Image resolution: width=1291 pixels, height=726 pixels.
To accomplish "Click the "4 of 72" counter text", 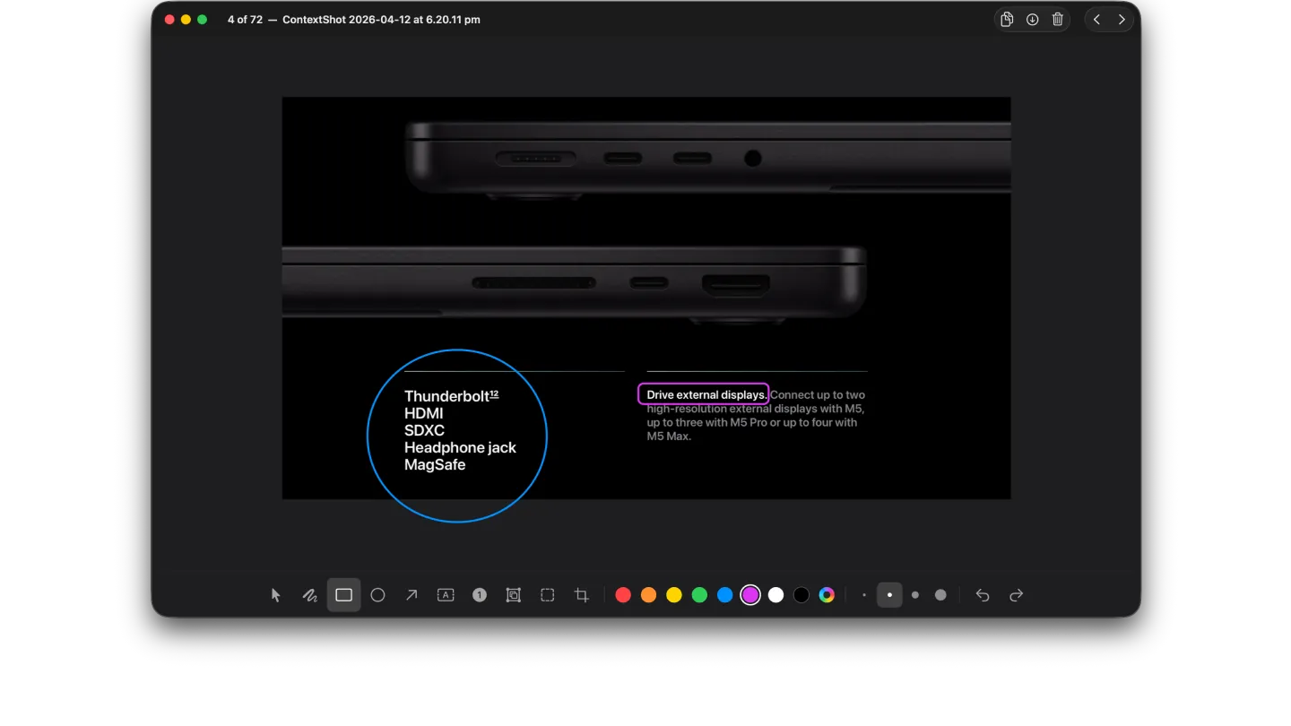I will click(x=245, y=20).
